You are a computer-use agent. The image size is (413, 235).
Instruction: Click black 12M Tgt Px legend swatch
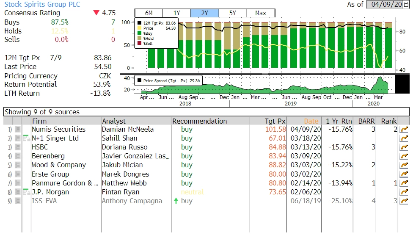coord(139,23)
